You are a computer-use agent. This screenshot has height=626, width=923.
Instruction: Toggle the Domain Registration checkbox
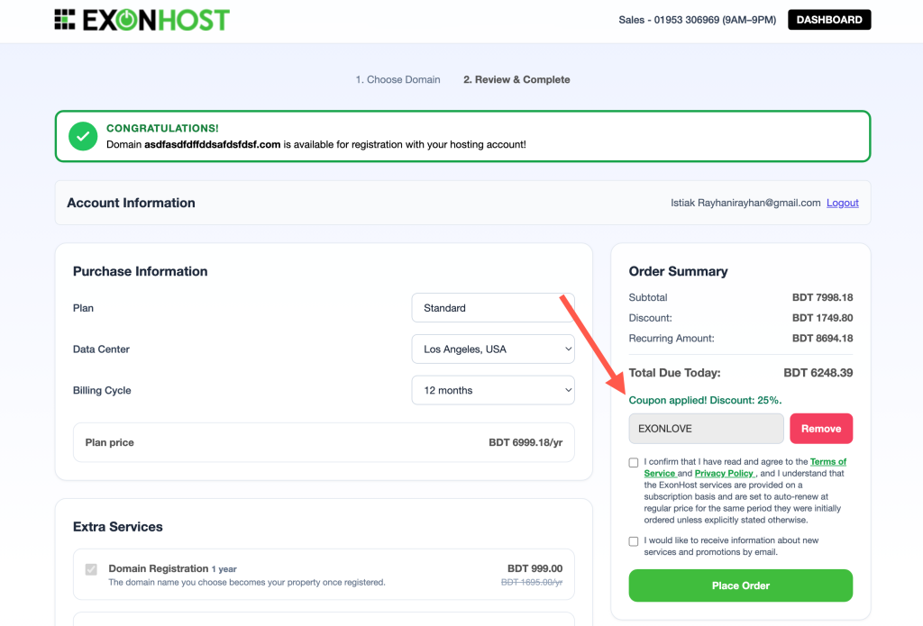click(91, 569)
